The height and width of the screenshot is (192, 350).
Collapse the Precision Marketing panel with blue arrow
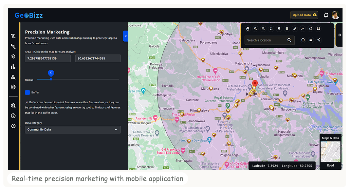tap(126, 36)
